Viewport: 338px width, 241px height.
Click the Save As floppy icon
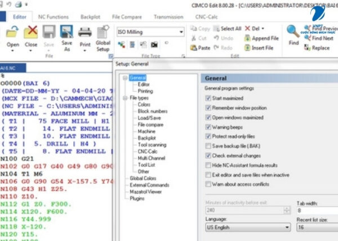tap(66, 32)
